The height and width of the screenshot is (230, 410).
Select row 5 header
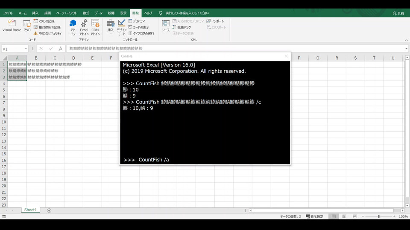click(4, 90)
